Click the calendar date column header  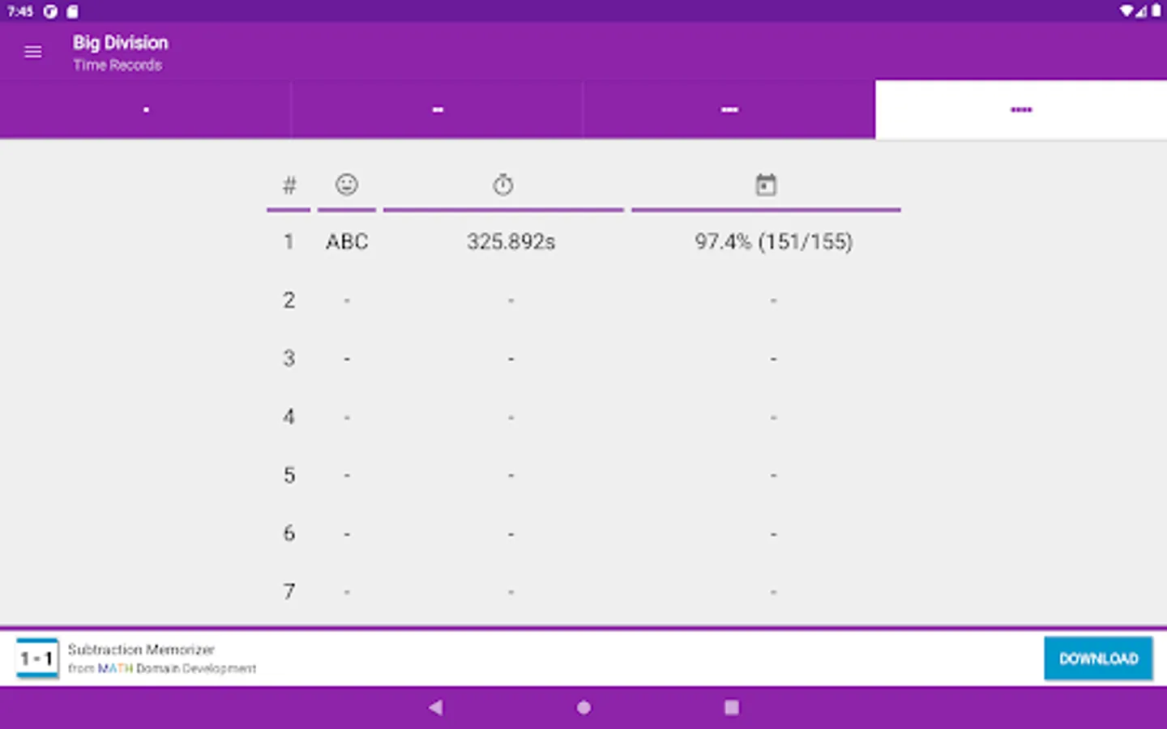[766, 185]
